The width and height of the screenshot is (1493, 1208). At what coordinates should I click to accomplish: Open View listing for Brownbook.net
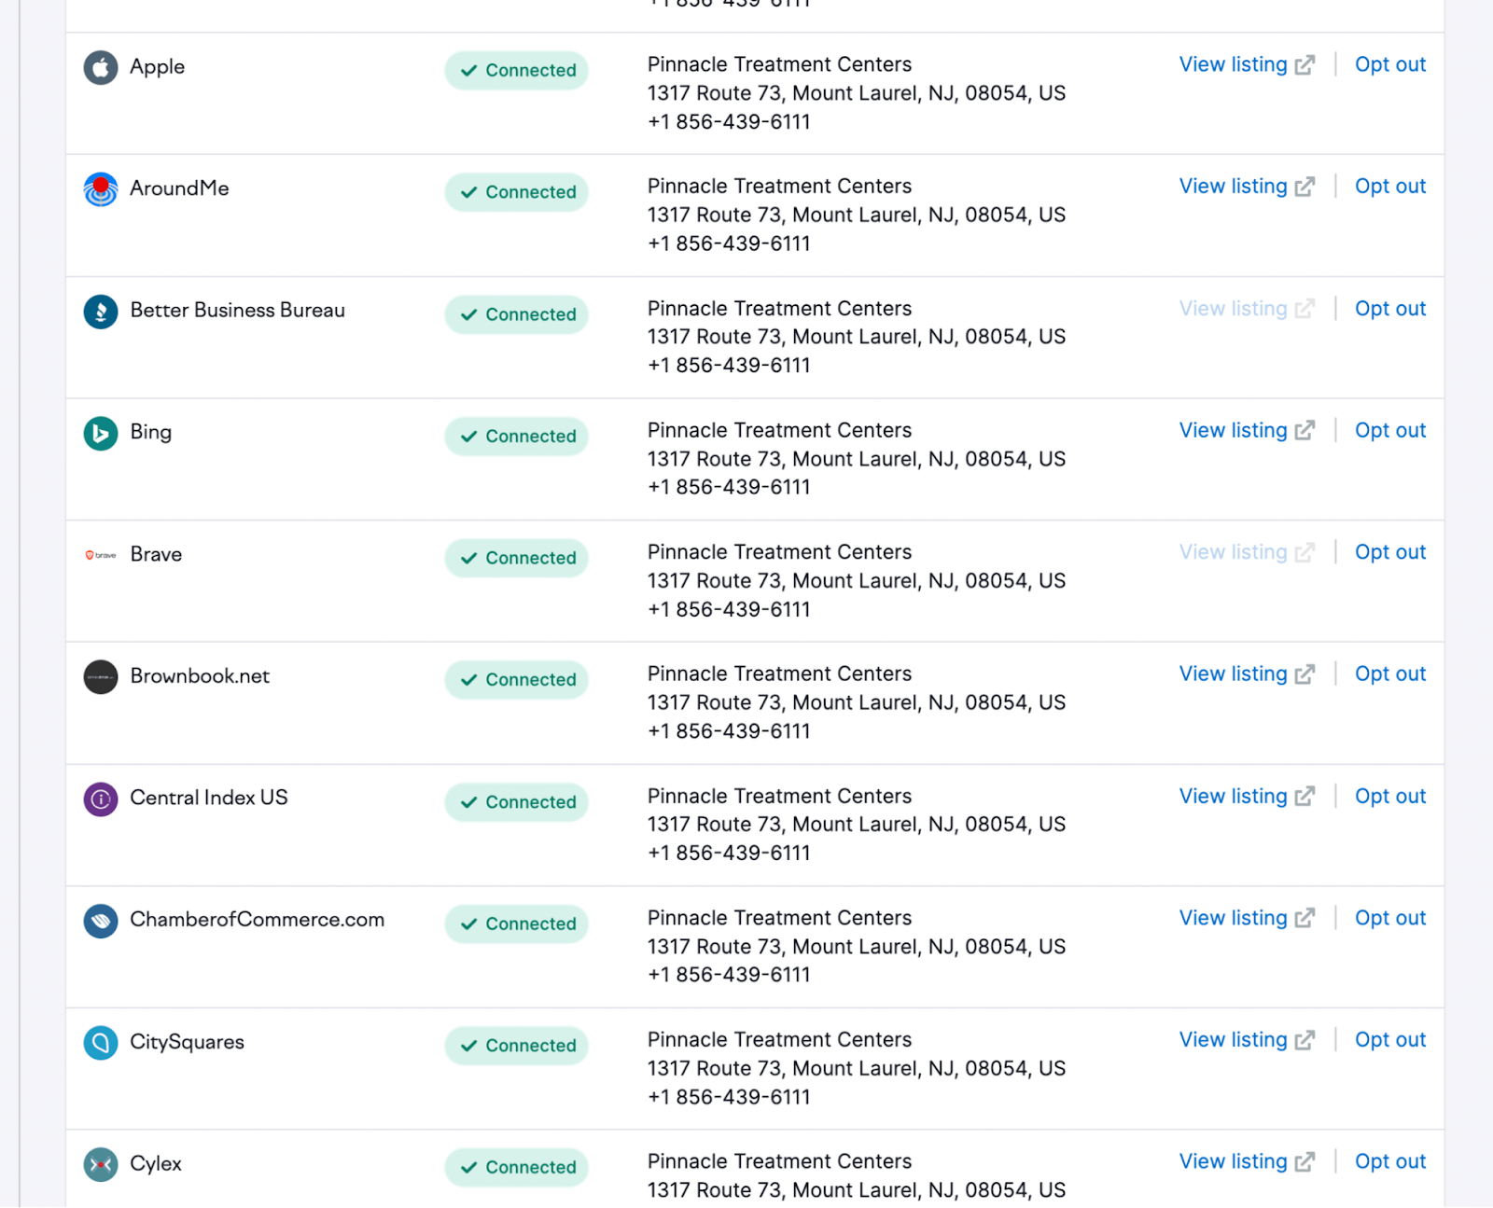[1234, 673]
